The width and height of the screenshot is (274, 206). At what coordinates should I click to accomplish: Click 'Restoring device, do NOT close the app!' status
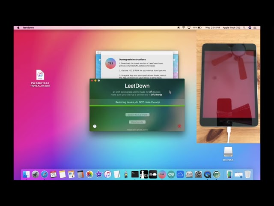[x=138, y=102]
